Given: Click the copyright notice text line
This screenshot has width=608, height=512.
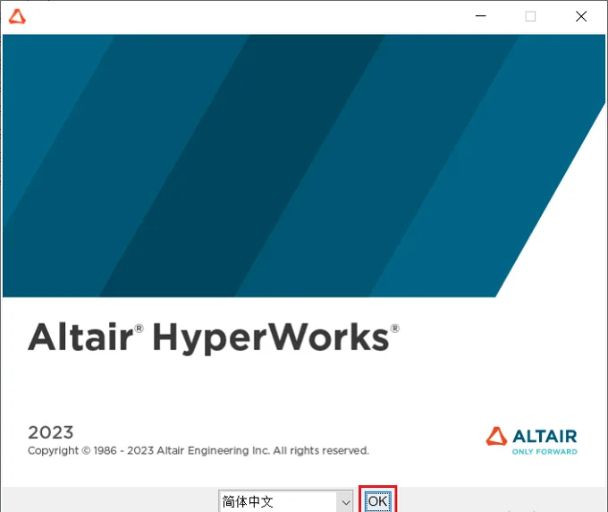Looking at the screenshot, I should [198, 450].
